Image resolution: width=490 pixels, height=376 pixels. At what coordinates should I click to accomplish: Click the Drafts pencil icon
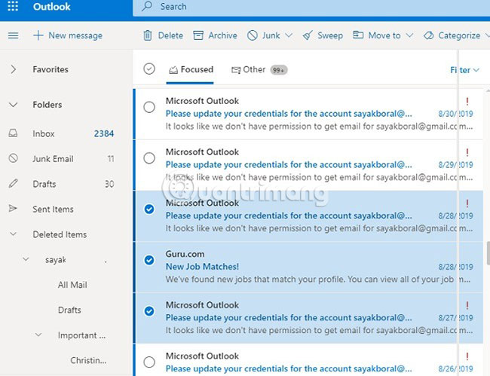[x=13, y=183]
